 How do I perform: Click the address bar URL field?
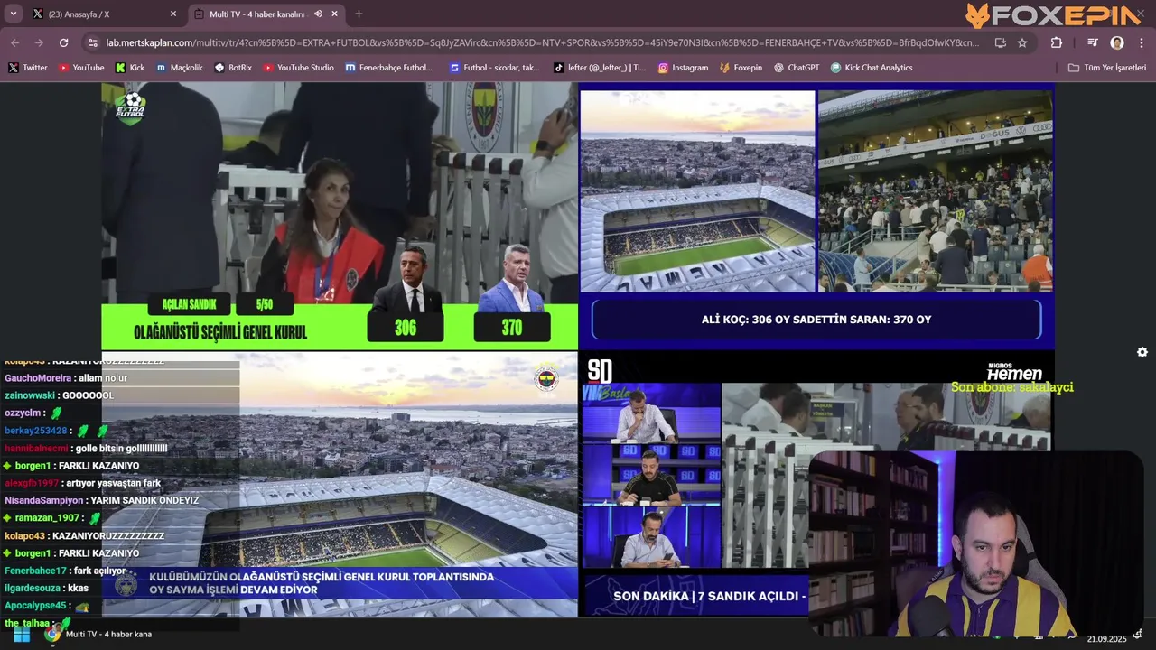542,42
